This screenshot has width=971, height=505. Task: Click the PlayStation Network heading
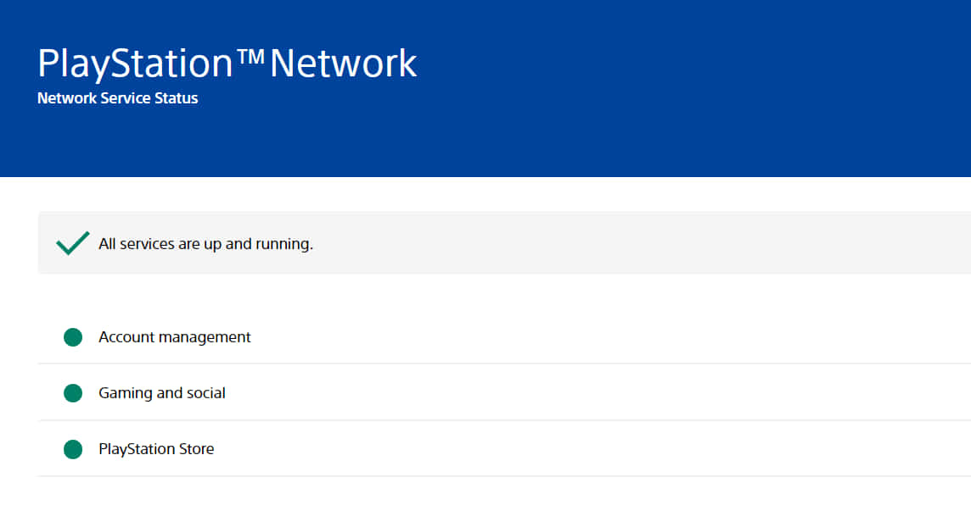coord(227,63)
